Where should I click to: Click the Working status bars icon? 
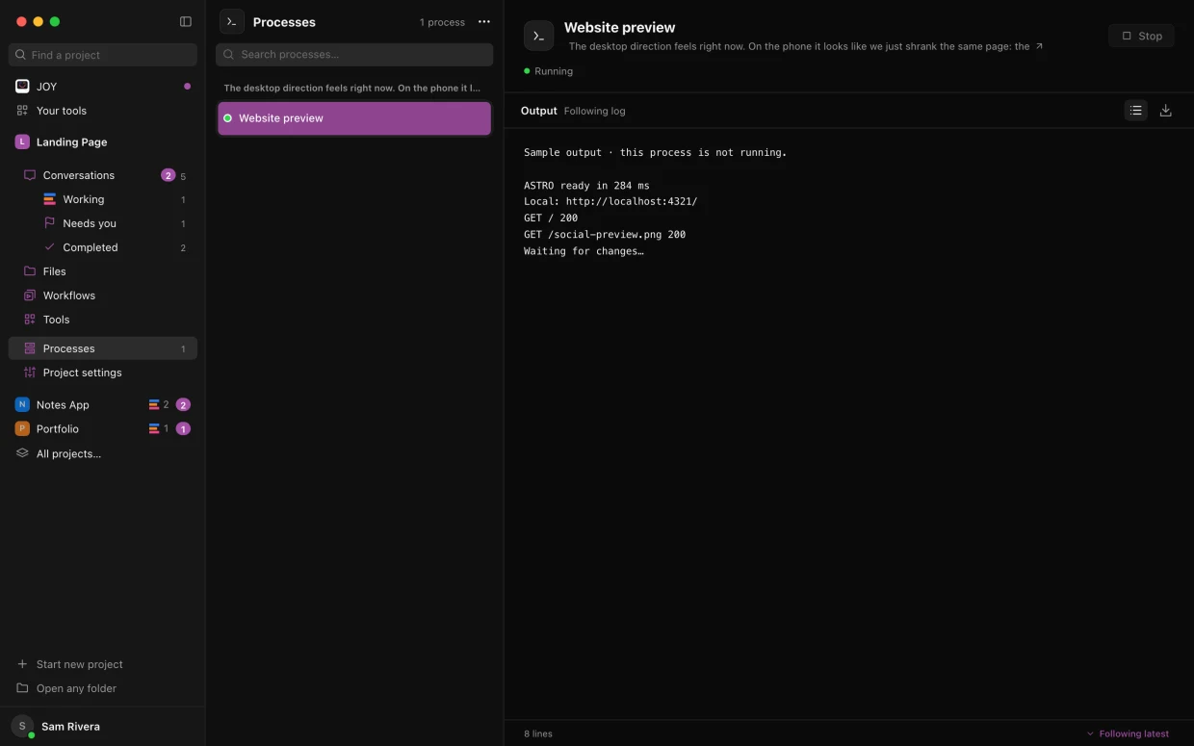[x=50, y=199]
